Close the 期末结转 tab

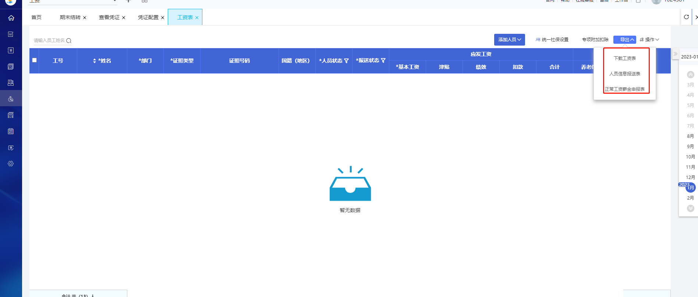coord(85,18)
